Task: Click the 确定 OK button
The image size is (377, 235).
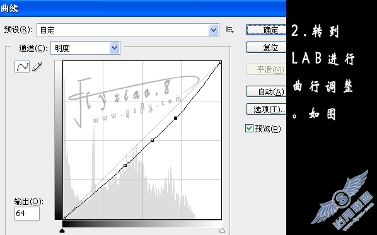Action: (x=267, y=30)
